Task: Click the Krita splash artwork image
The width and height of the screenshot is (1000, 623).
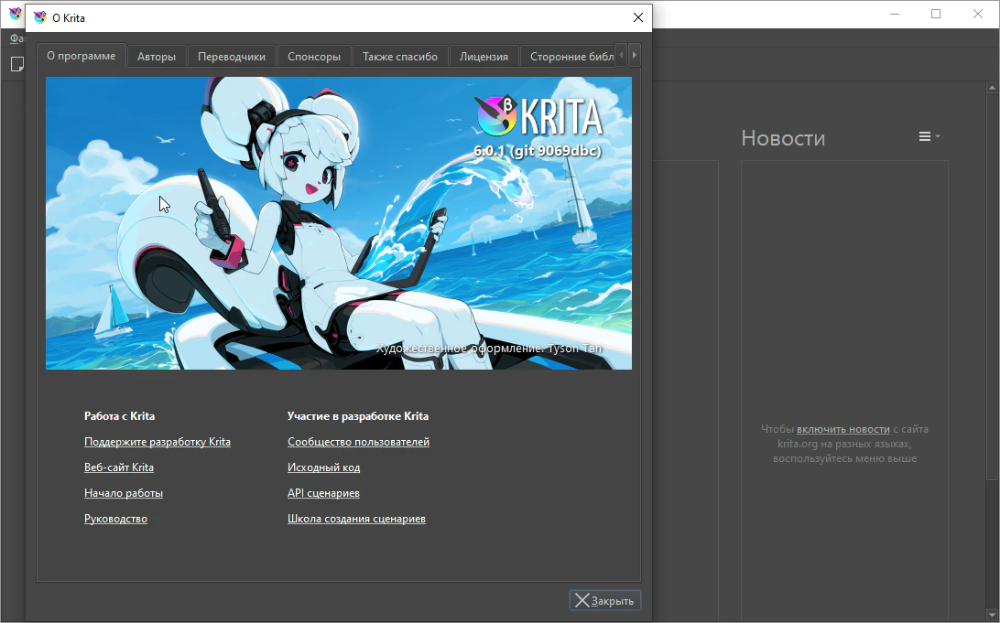Action: tap(339, 223)
